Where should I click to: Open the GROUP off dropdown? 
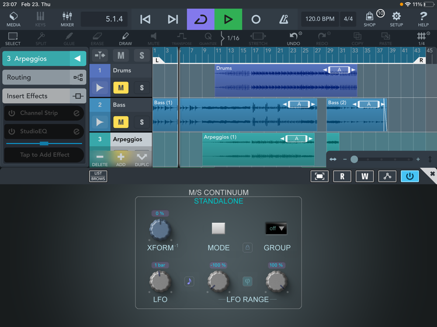pos(276,228)
